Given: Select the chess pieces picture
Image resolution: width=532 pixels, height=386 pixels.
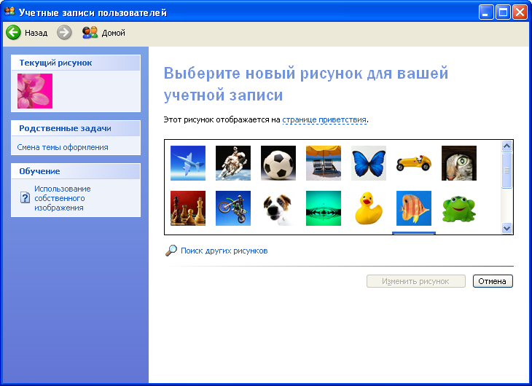Looking at the screenshot, I should (x=187, y=208).
